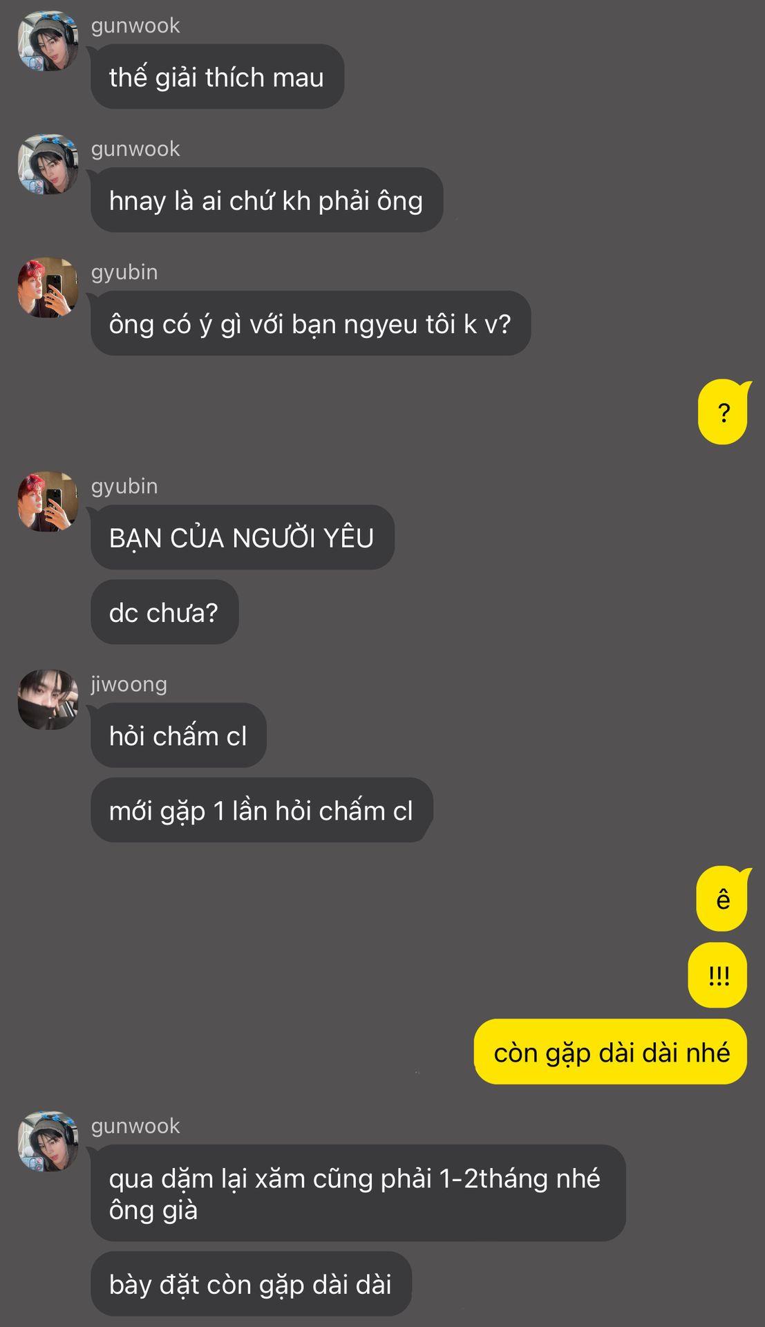Tap the yellow '?' message bubble

click(x=724, y=412)
